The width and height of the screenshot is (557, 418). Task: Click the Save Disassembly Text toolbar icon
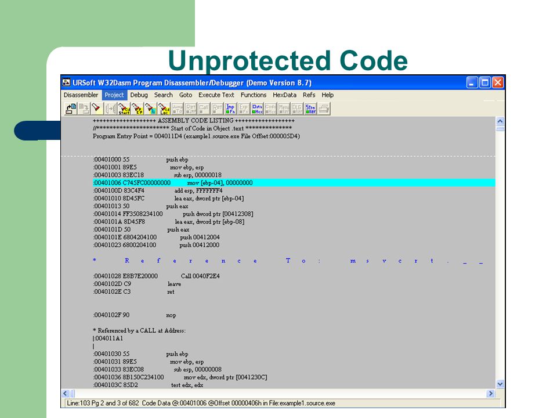click(x=84, y=109)
